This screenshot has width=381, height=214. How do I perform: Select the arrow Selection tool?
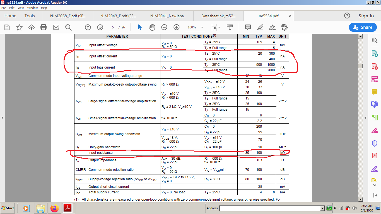(x=140, y=27)
